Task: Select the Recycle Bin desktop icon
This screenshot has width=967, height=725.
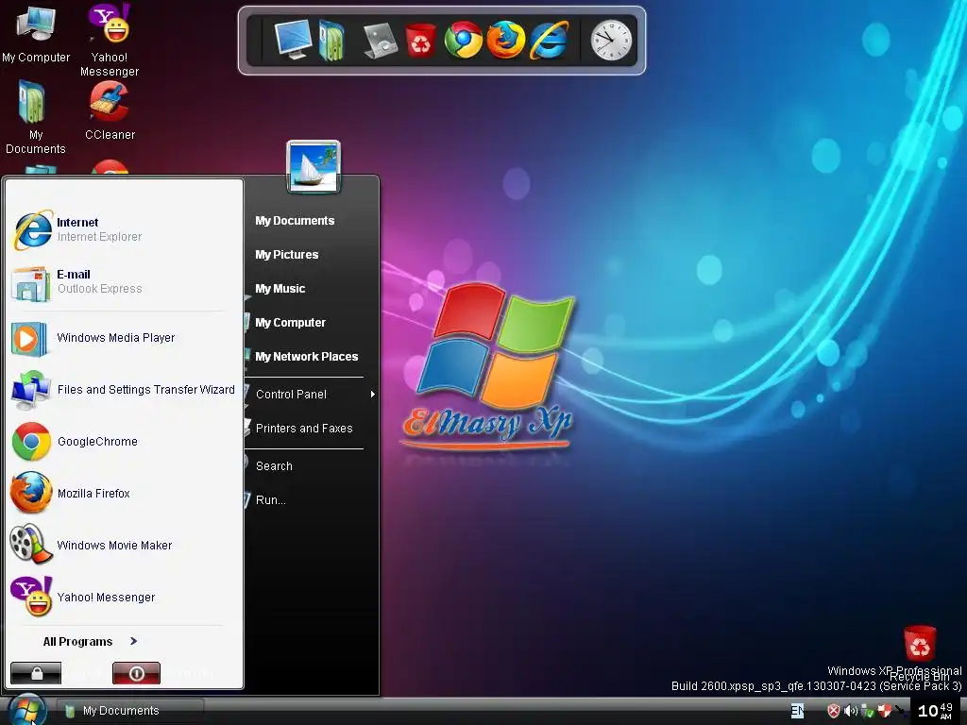Action: click(920, 652)
